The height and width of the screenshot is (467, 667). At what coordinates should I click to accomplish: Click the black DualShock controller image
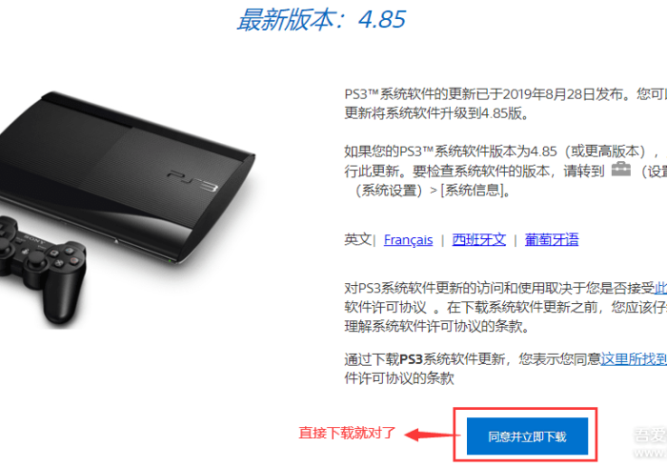[43, 270]
